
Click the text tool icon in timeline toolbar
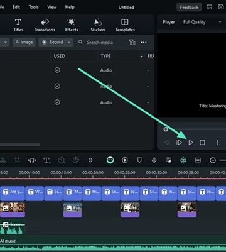coord(46,160)
